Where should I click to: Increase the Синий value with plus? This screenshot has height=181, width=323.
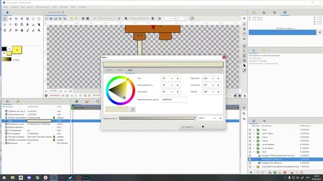(219, 92)
